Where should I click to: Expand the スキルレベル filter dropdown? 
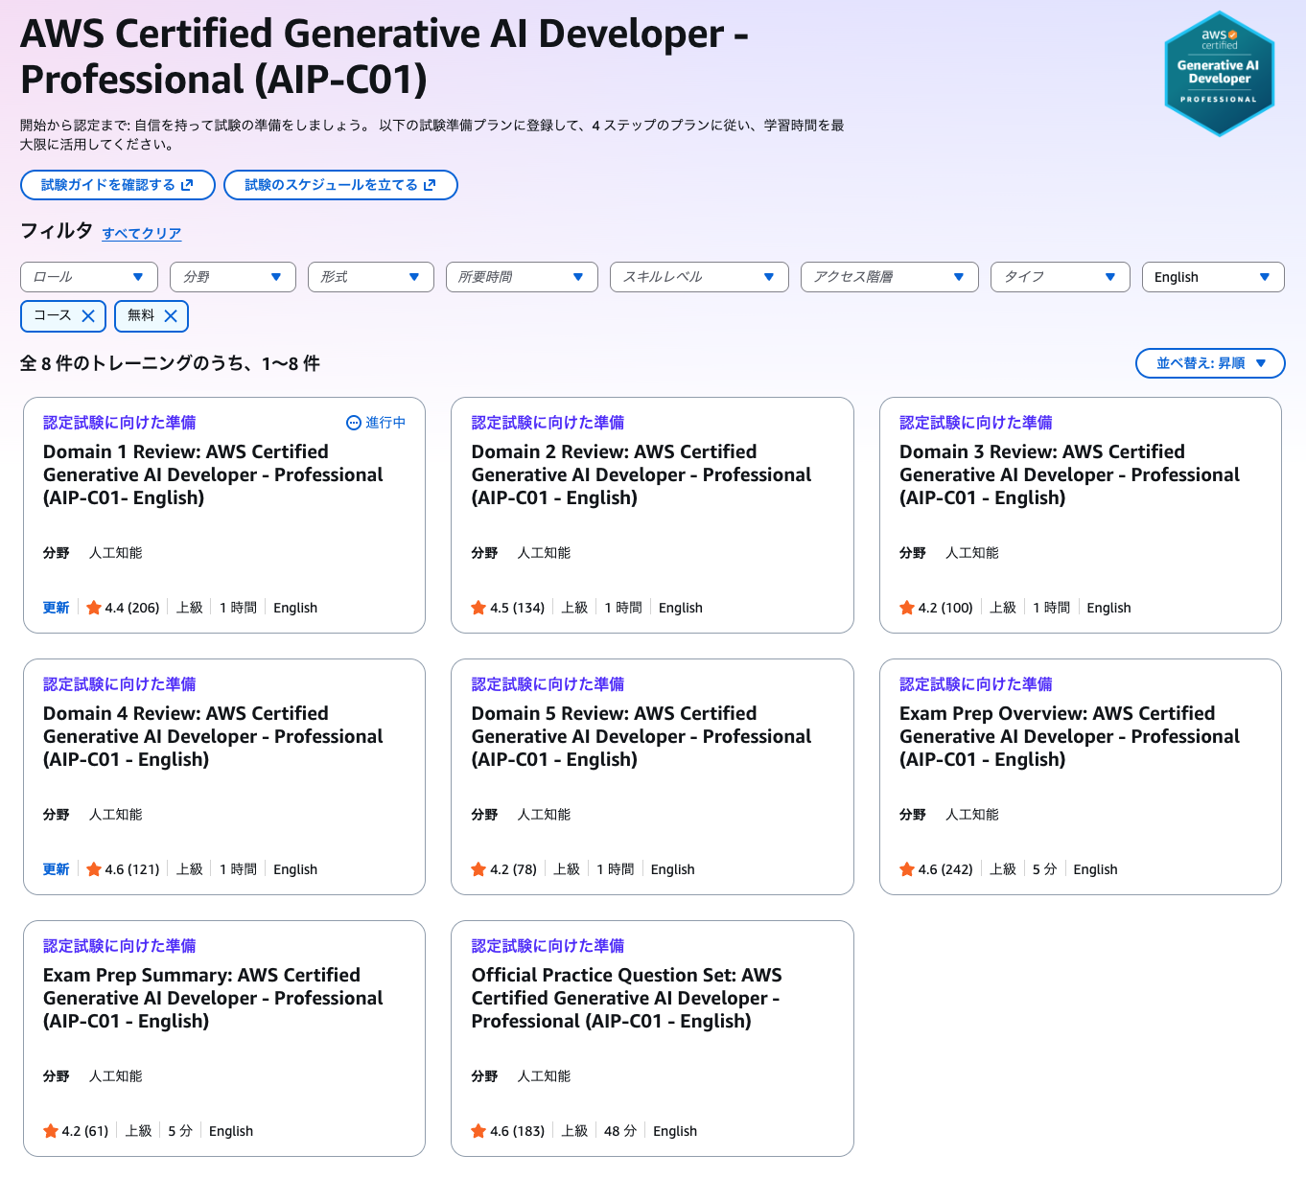699,277
